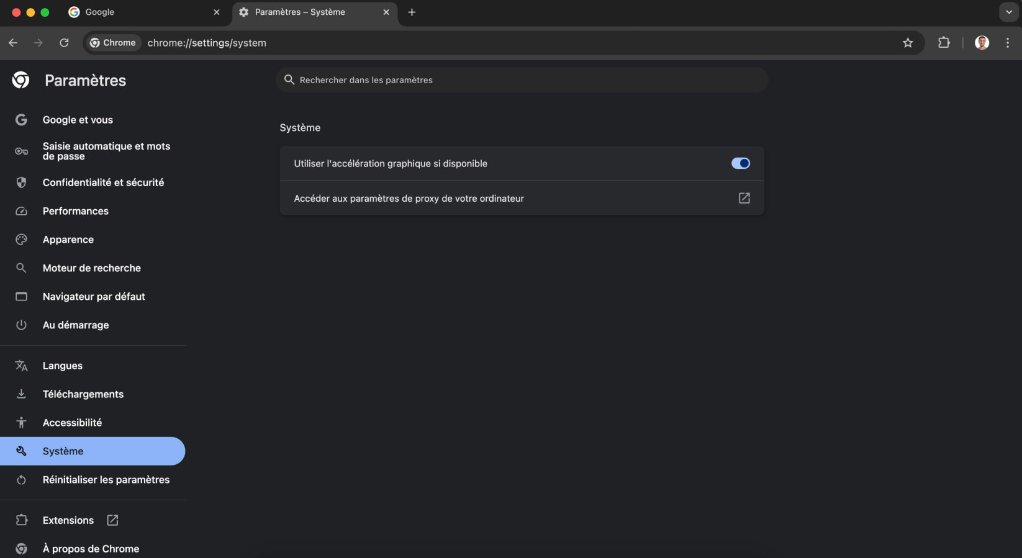
Task: Reload the page
Action: pos(64,43)
